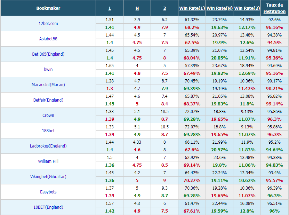Select Ladbrokes restitution 94.64%
Image resolution: width=289 pixels, height=215 pixels.
click(x=274, y=150)
